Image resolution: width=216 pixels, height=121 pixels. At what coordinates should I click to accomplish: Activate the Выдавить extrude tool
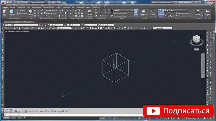pyautogui.click(x=12, y=12)
